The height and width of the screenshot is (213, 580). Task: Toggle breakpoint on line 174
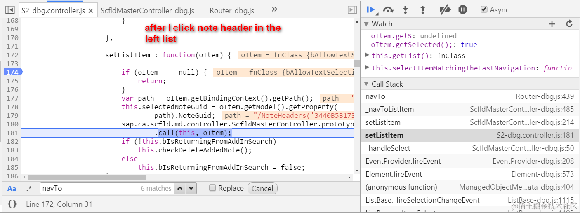[x=12, y=72]
